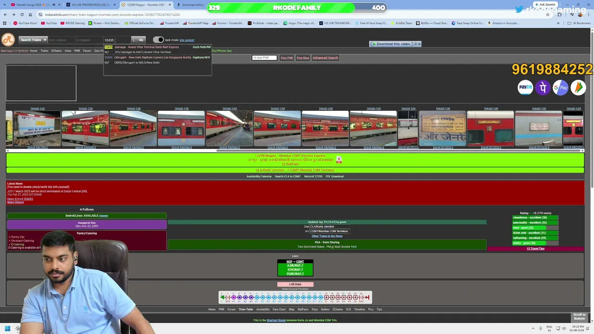Open the ProMods bookmark
Screen dimensions: 594x334
pos(264,23)
